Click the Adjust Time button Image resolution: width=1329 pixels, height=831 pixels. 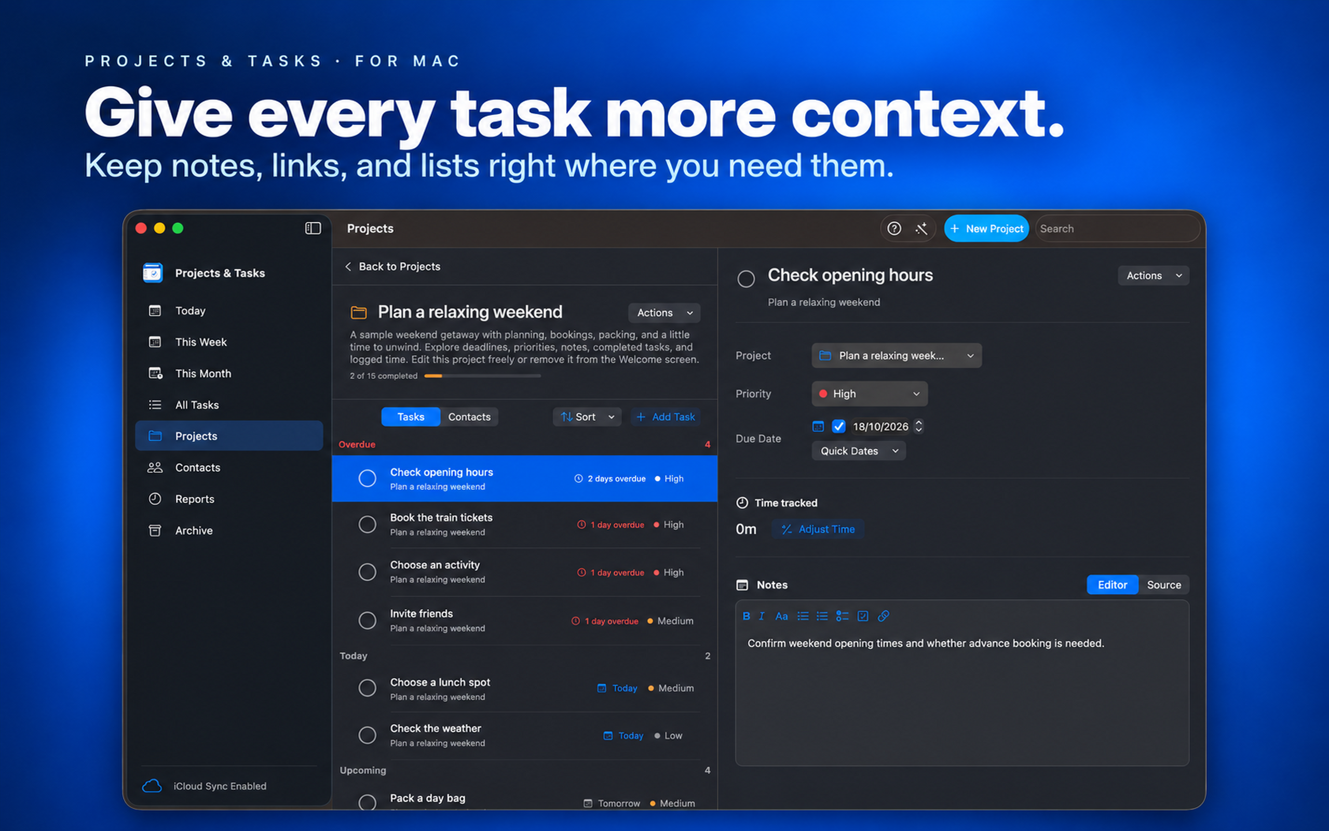(x=818, y=529)
